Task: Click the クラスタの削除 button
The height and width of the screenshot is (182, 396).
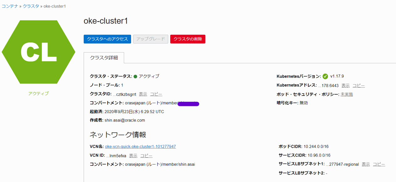Action: click(x=187, y=39)
